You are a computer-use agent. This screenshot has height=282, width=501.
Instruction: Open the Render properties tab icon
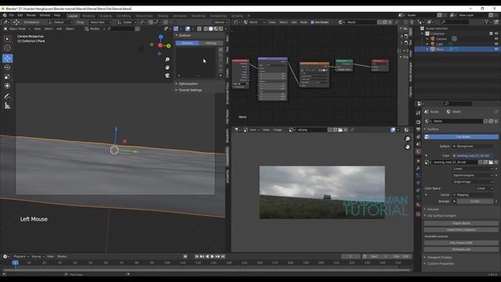point(418,122)
